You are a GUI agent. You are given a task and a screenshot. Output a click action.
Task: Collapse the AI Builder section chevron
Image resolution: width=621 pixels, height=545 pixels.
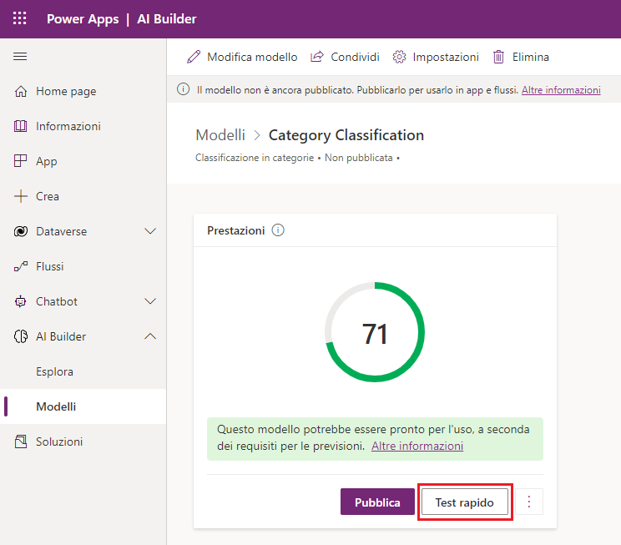pyautogui.click(x=150, y=336)
